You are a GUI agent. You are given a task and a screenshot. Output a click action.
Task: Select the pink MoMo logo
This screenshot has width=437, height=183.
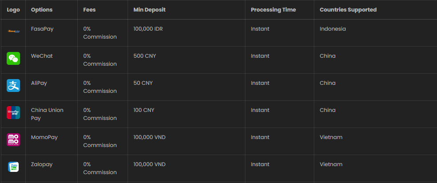click(x=13, y=140)
